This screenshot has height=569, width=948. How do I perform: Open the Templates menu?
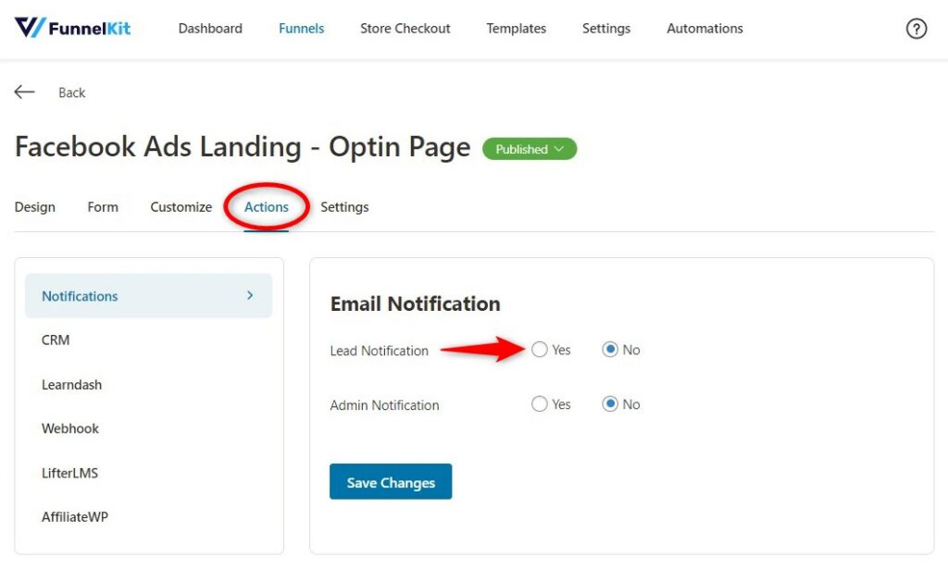click(517, 29)
